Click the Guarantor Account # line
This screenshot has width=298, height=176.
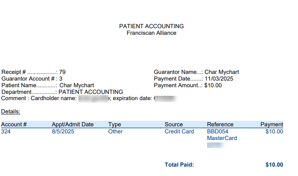click(32, 79)
